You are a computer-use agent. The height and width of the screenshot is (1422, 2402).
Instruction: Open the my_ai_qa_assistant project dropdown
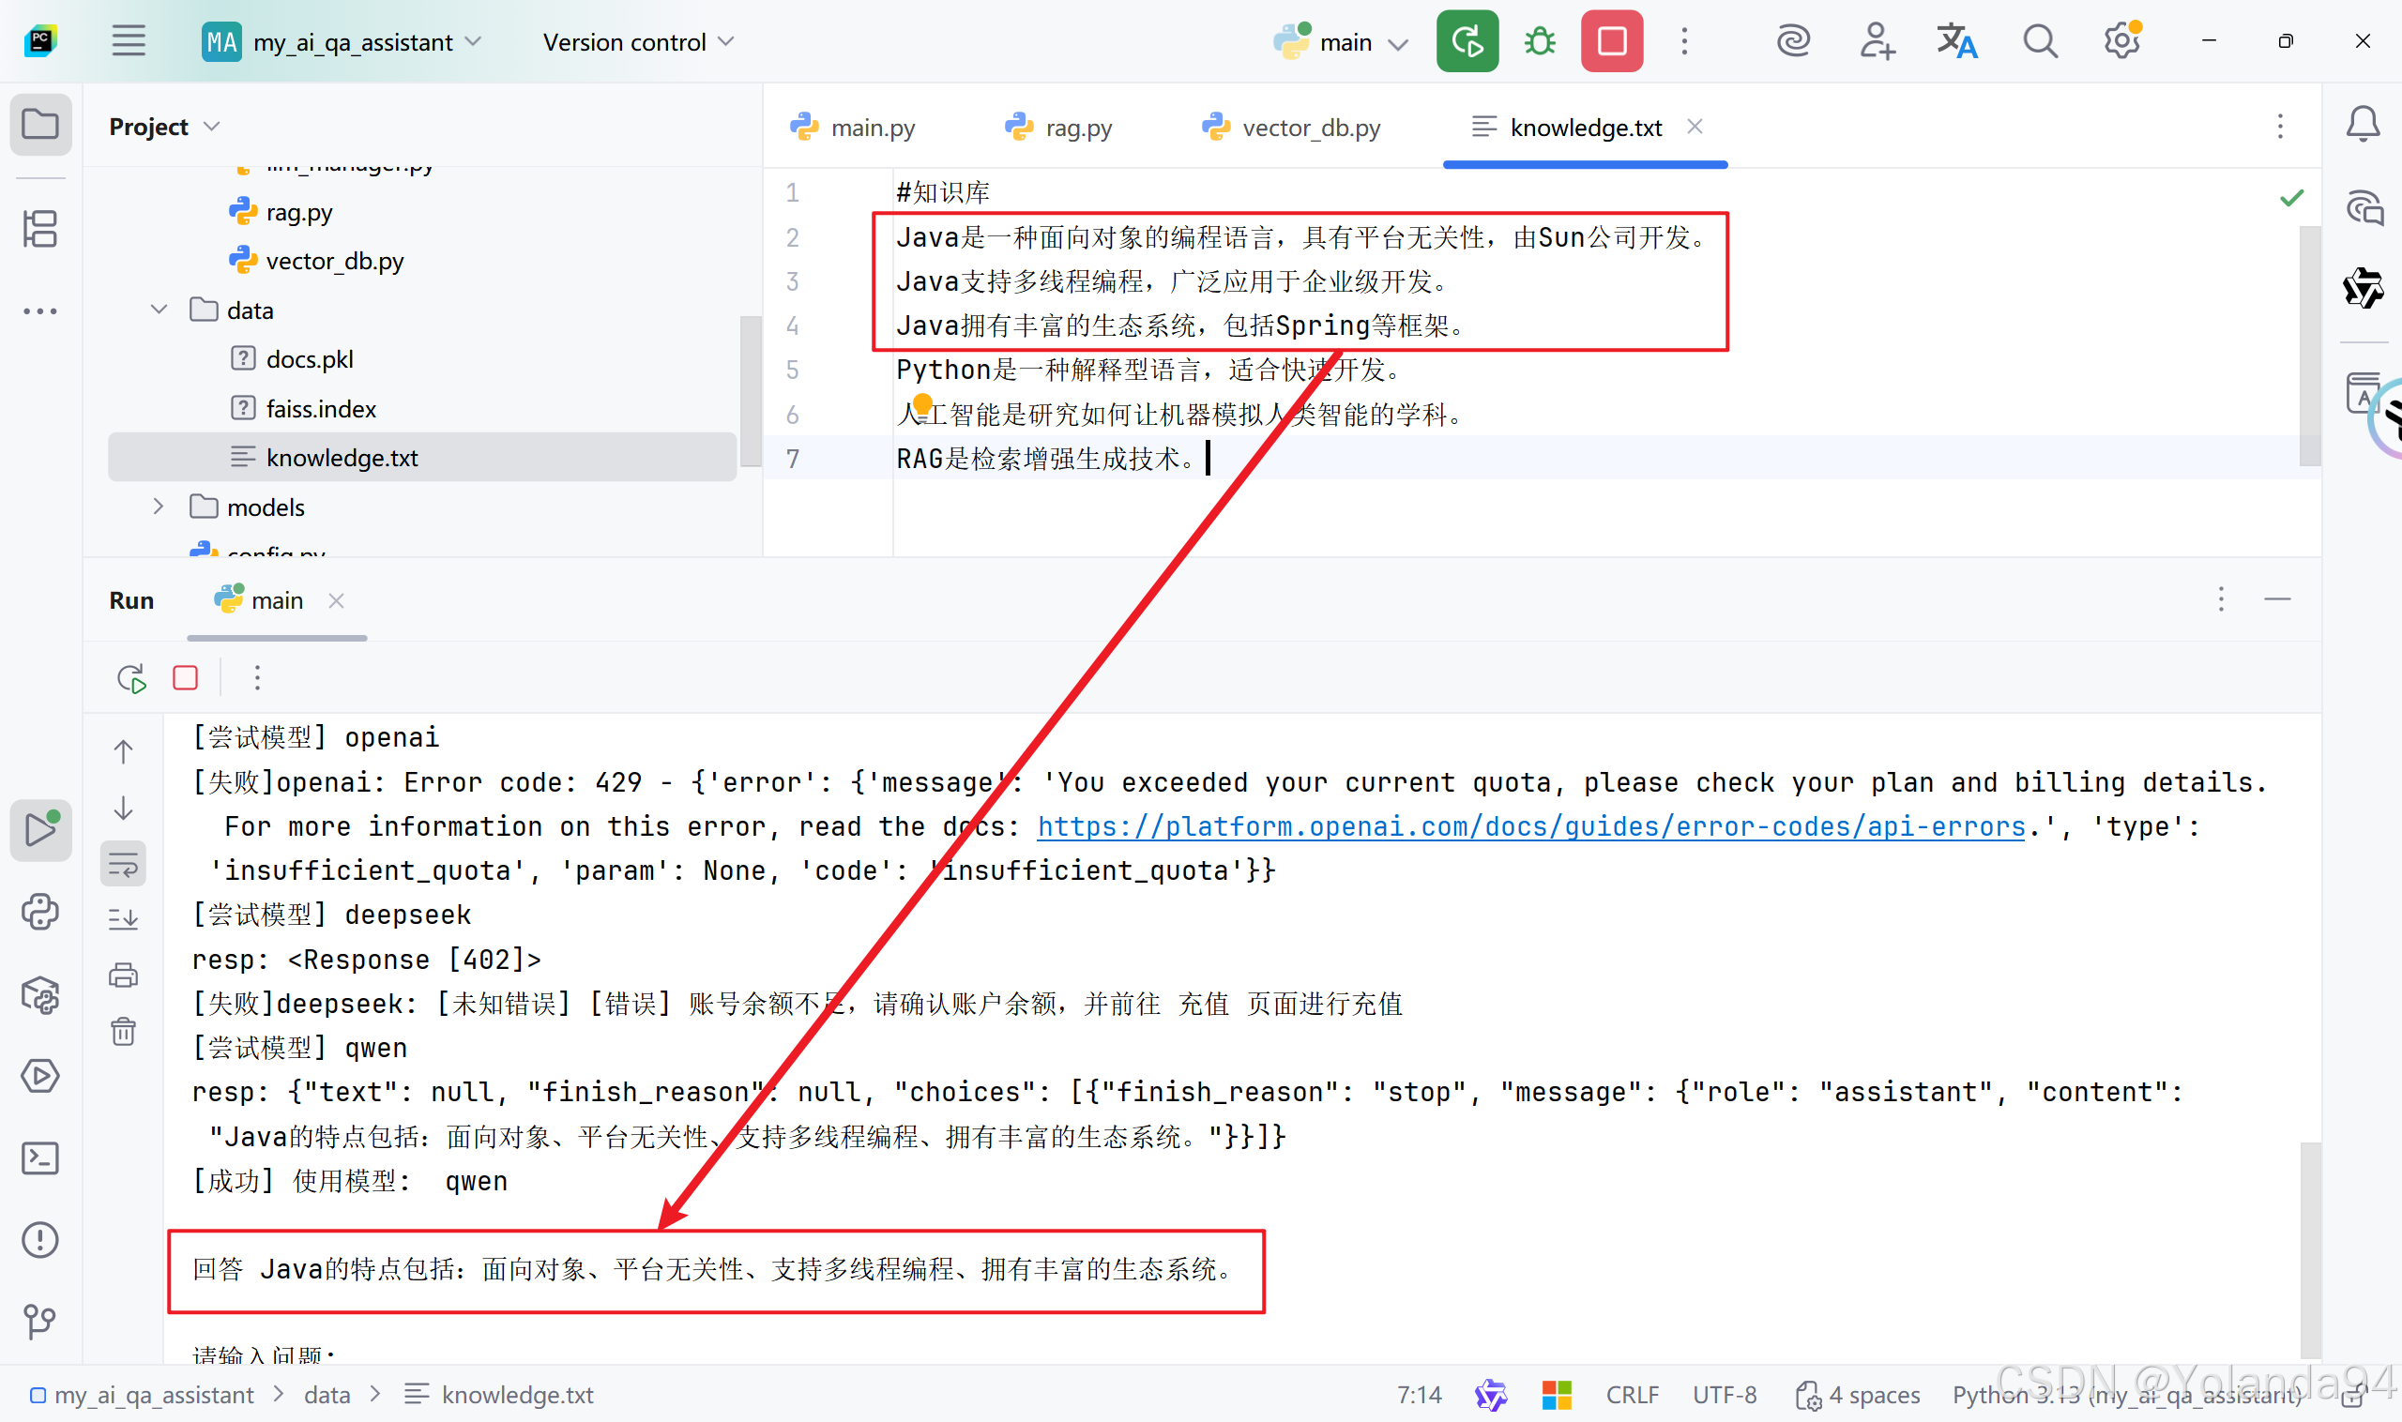[x=342, y=42]
